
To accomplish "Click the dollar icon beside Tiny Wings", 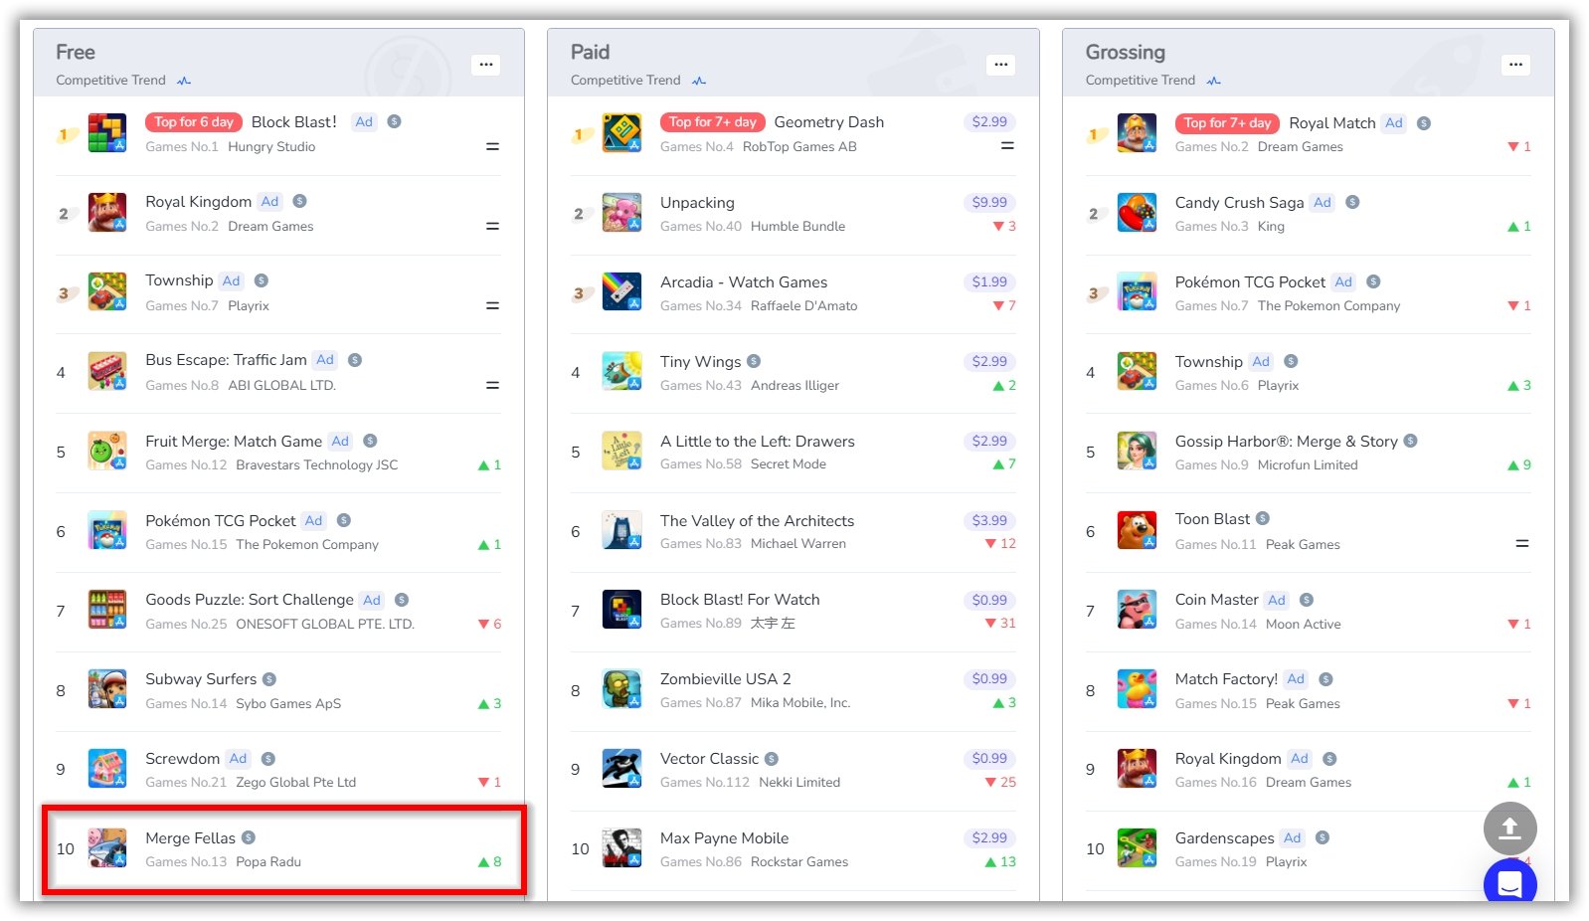I will [x=754, y=361].
